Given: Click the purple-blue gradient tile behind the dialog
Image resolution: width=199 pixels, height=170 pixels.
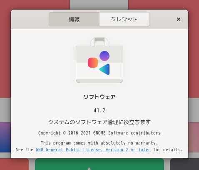Looking at the screenshot, I should click(5, 137).
